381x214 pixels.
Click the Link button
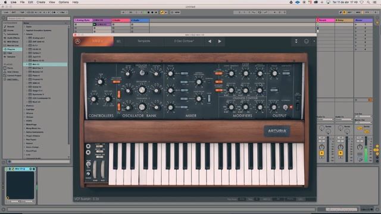tap(6, 12)
